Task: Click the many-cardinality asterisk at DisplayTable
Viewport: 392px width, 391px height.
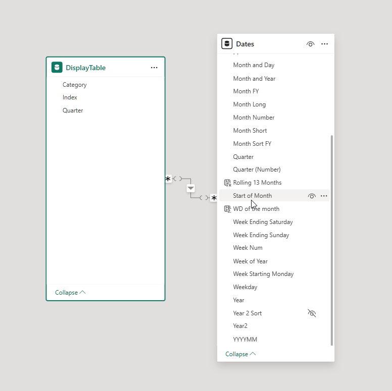Action: coord(168,179)
